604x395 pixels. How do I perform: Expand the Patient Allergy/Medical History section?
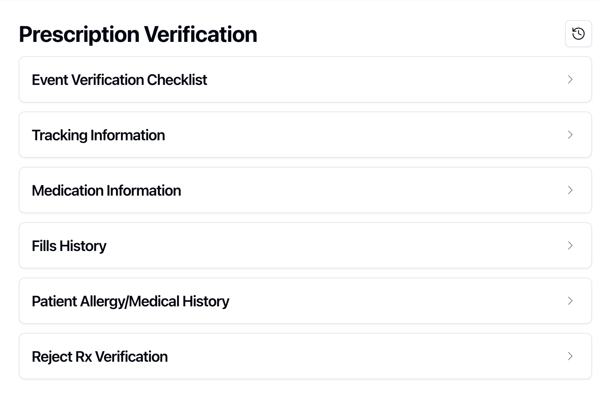(x=305, y=301)
